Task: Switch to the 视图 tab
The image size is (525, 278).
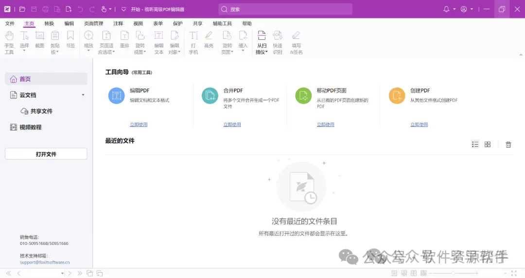Action: tap(138, 23)
